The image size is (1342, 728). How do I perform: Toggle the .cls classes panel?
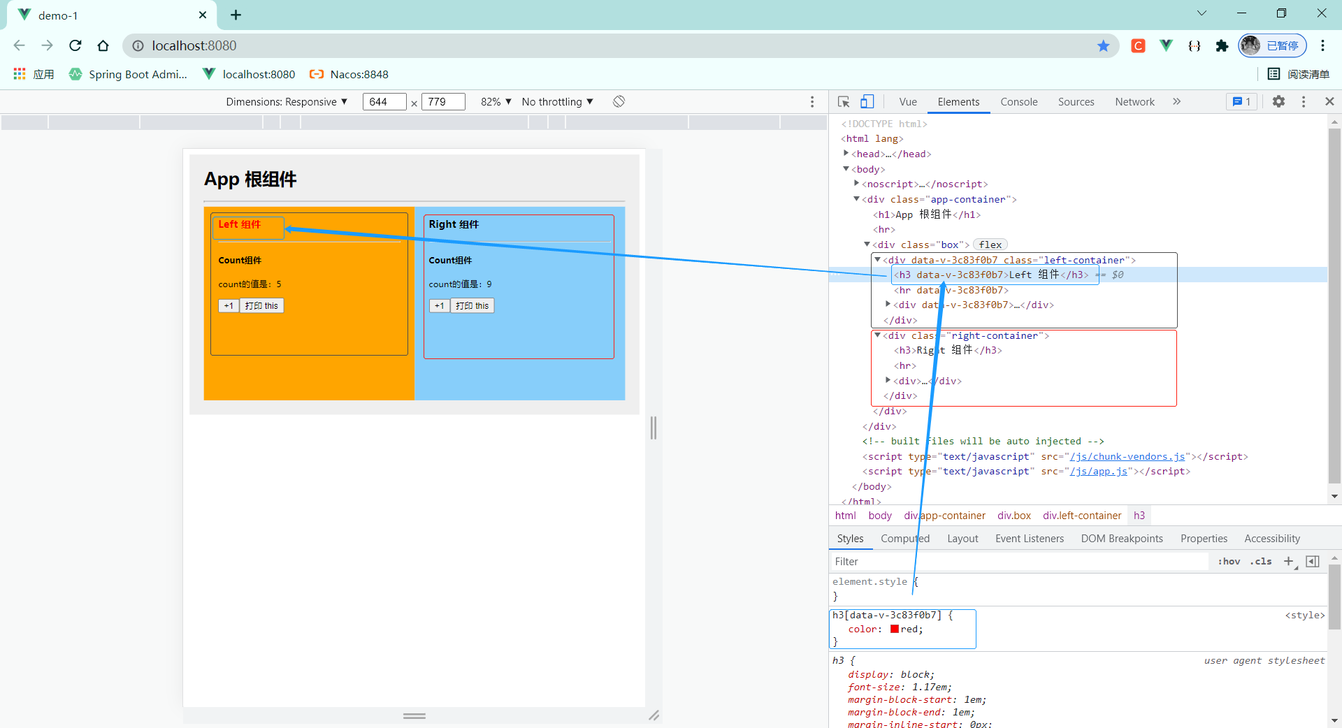[1262, 562]
